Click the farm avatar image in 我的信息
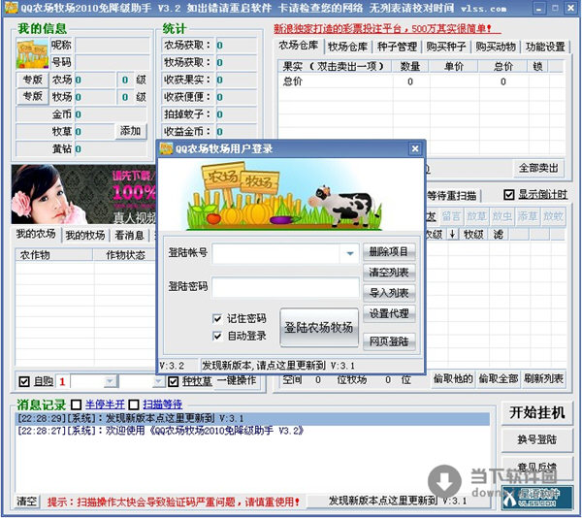The width and height of the screenshot is (582, 518). (x=32, y=53)
